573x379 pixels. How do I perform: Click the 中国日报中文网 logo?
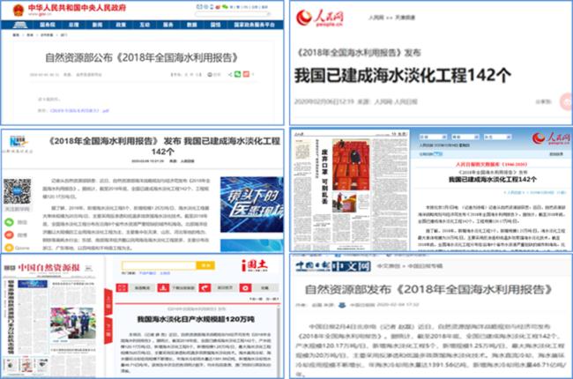[x=332, y=264]
